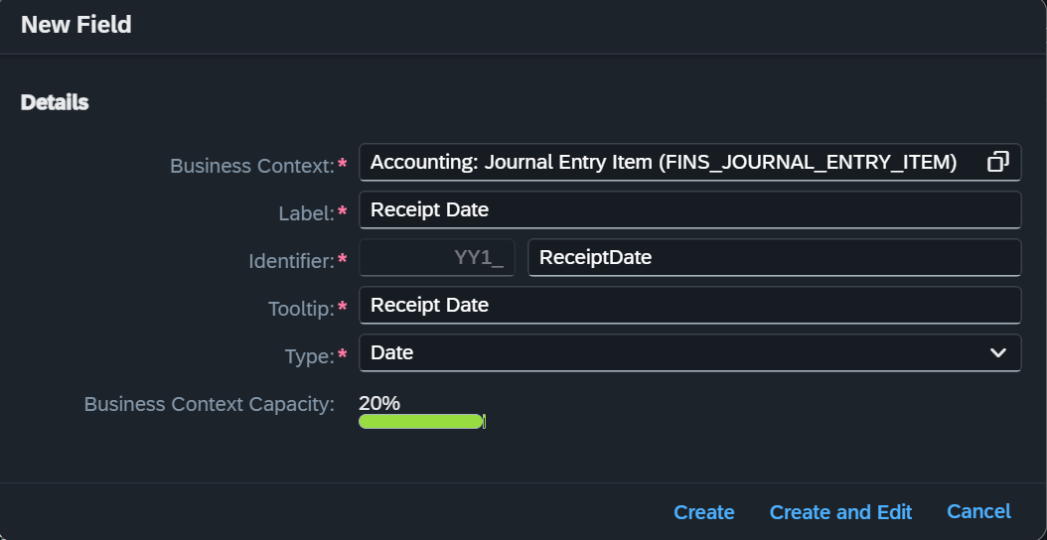Click the Type label text
1047x540 pixels.
(x=310, y=357)
